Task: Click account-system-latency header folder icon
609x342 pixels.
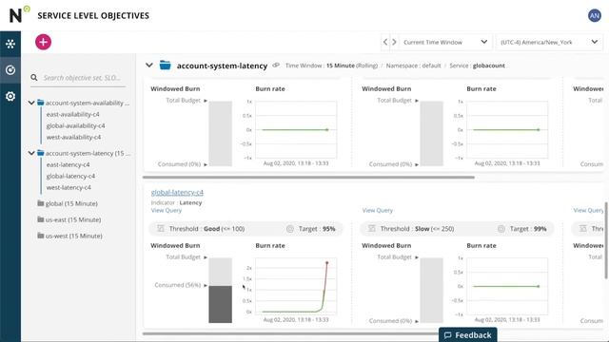Action: click(165, 66)
